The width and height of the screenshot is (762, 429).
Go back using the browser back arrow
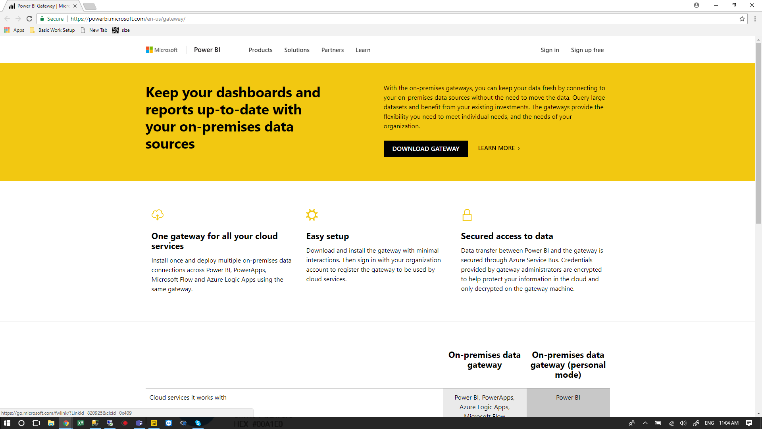pos(7,19)
